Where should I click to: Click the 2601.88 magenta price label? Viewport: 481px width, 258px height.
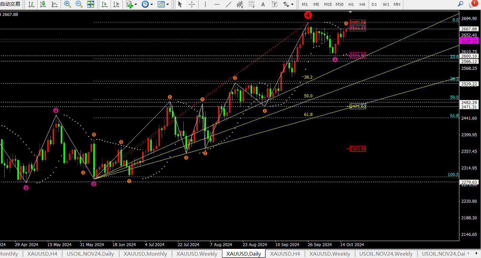pos(358,55)
